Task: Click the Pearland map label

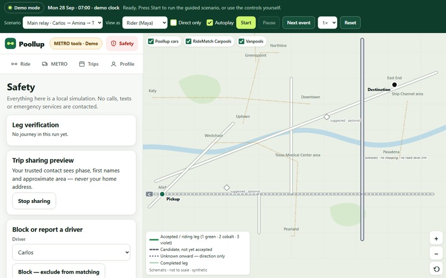Action: point(291,229)
